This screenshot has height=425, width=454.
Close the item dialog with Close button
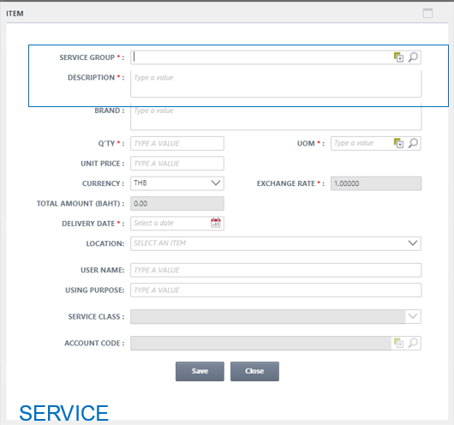point(254,371)
